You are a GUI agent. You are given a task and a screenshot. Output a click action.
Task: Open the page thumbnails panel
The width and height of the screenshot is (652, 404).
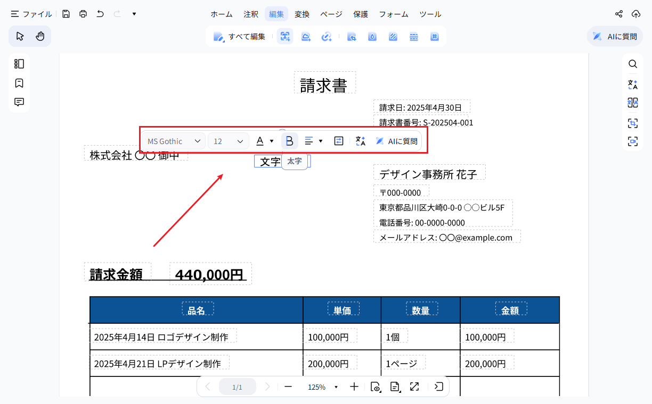tap(19, 64)
